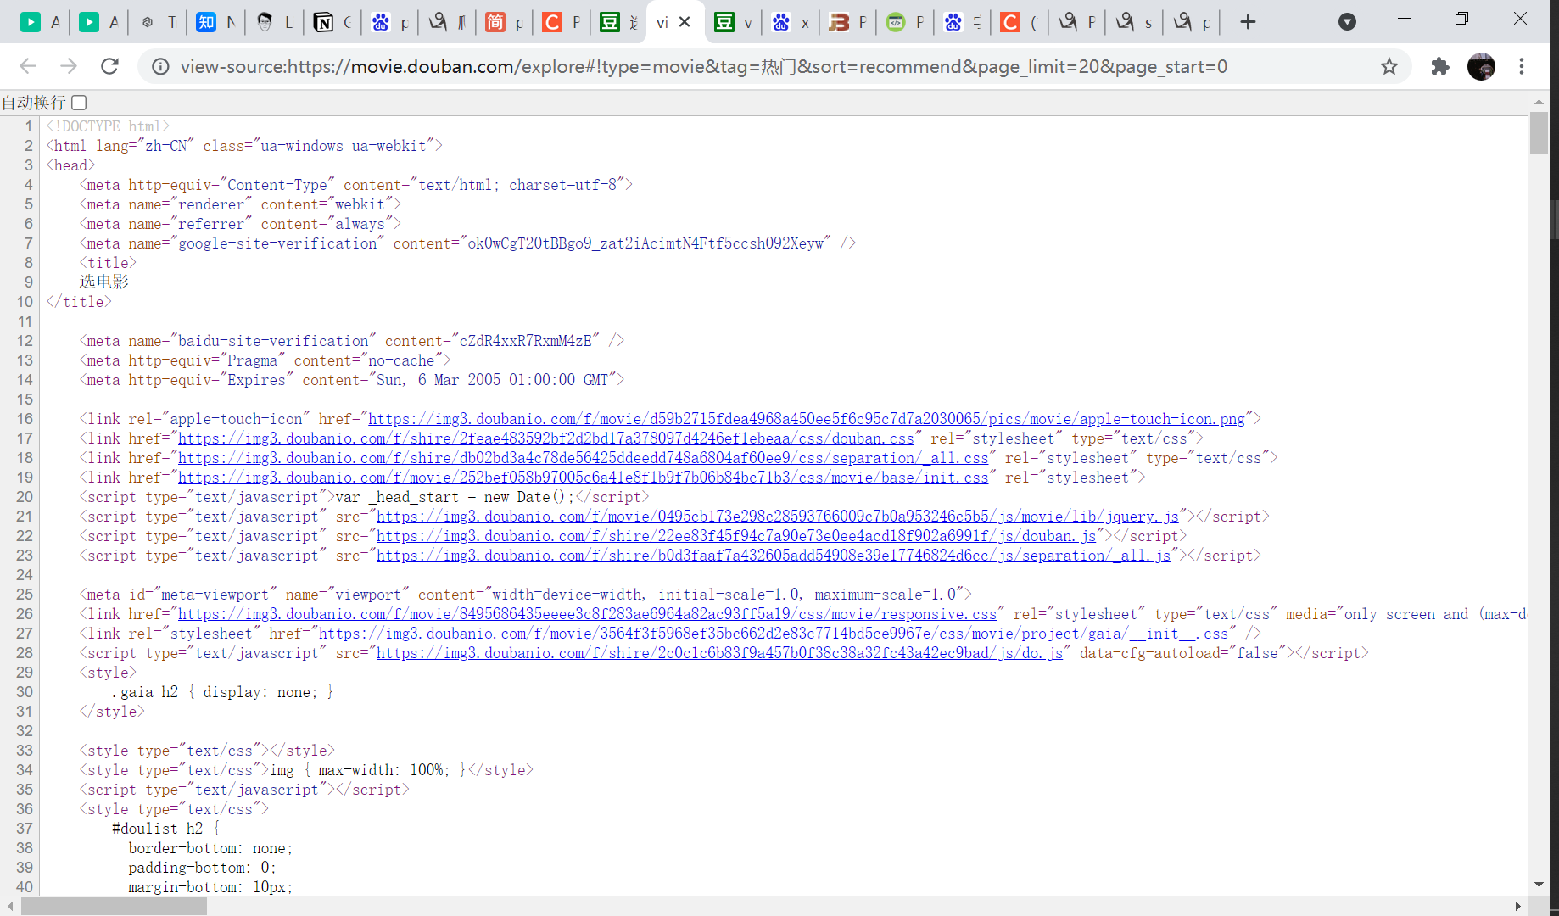The height and width of the screenshot is (916, 1559).
Task: Open the Chrome three-dot menu
Action: (1522, 66)
